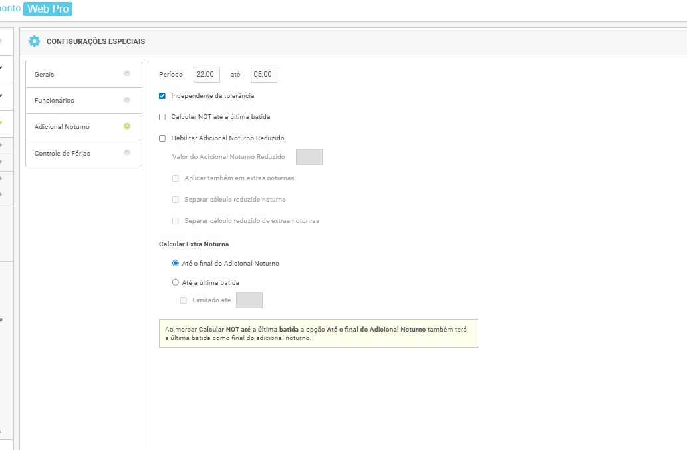Select Até o final do Adicional Noturno

click(176, 264)
